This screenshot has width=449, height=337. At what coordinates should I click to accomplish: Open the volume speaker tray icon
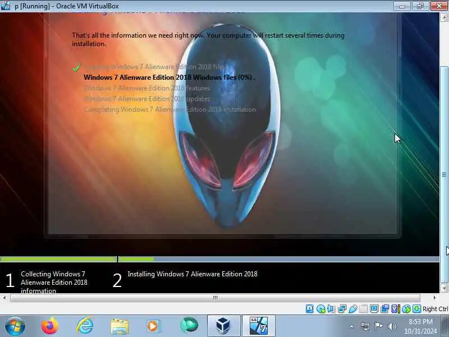(392, 326)
